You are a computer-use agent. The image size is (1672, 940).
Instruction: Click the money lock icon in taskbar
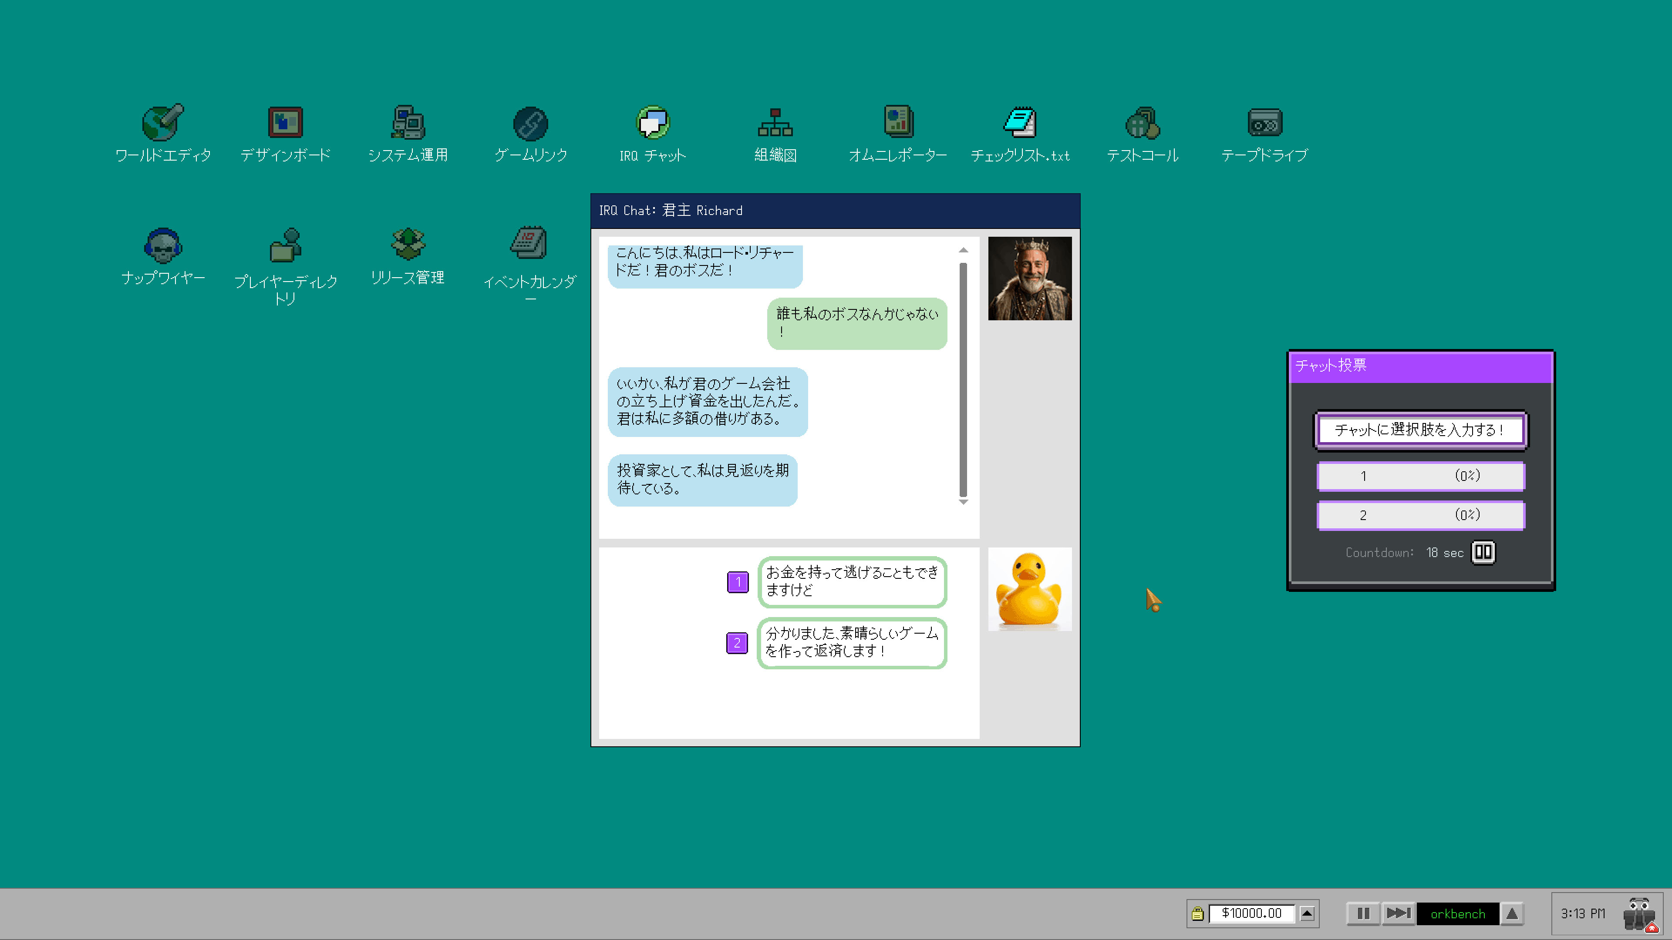click(x=1197, y=913)
